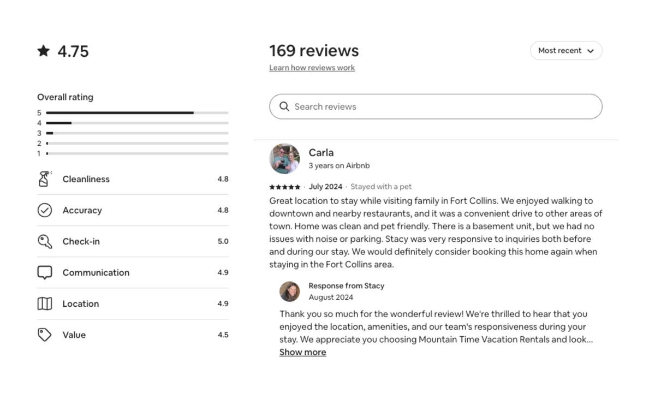
Task: Click the 3-star rating bar
Action: click(137, 133)
